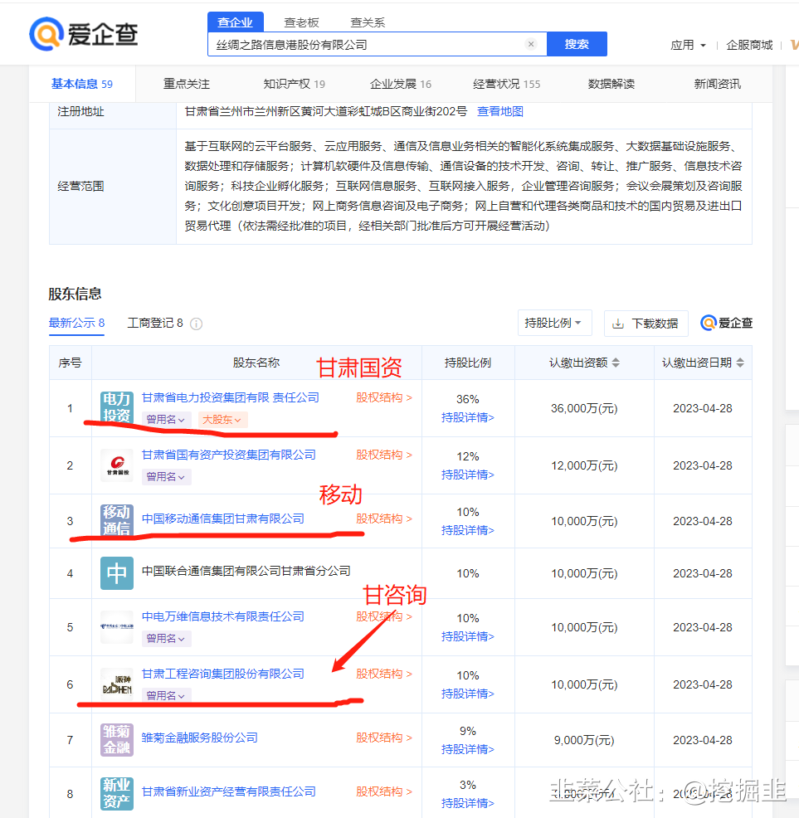Image resolution: width=799 pixels, height=818 pixels.
Task: View 股权结构 for 甘肃省国有资产投资集团
Action: [384, 455]
